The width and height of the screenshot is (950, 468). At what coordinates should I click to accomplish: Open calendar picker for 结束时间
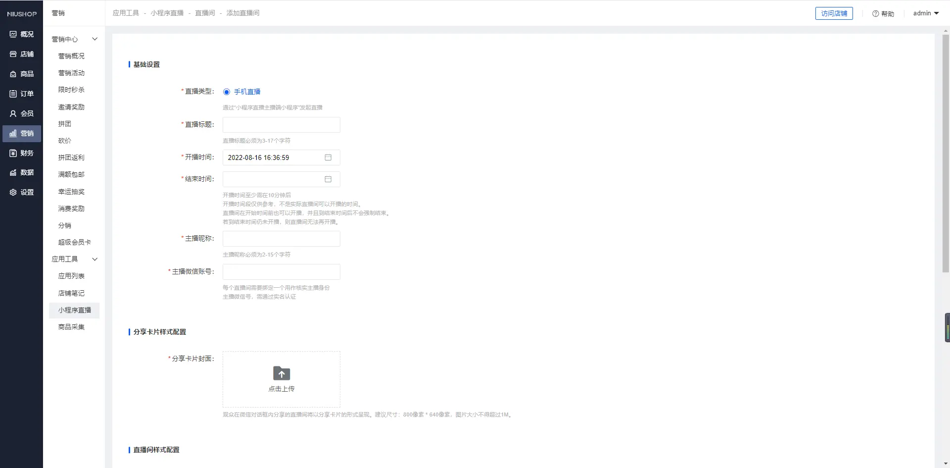(328, 179)
